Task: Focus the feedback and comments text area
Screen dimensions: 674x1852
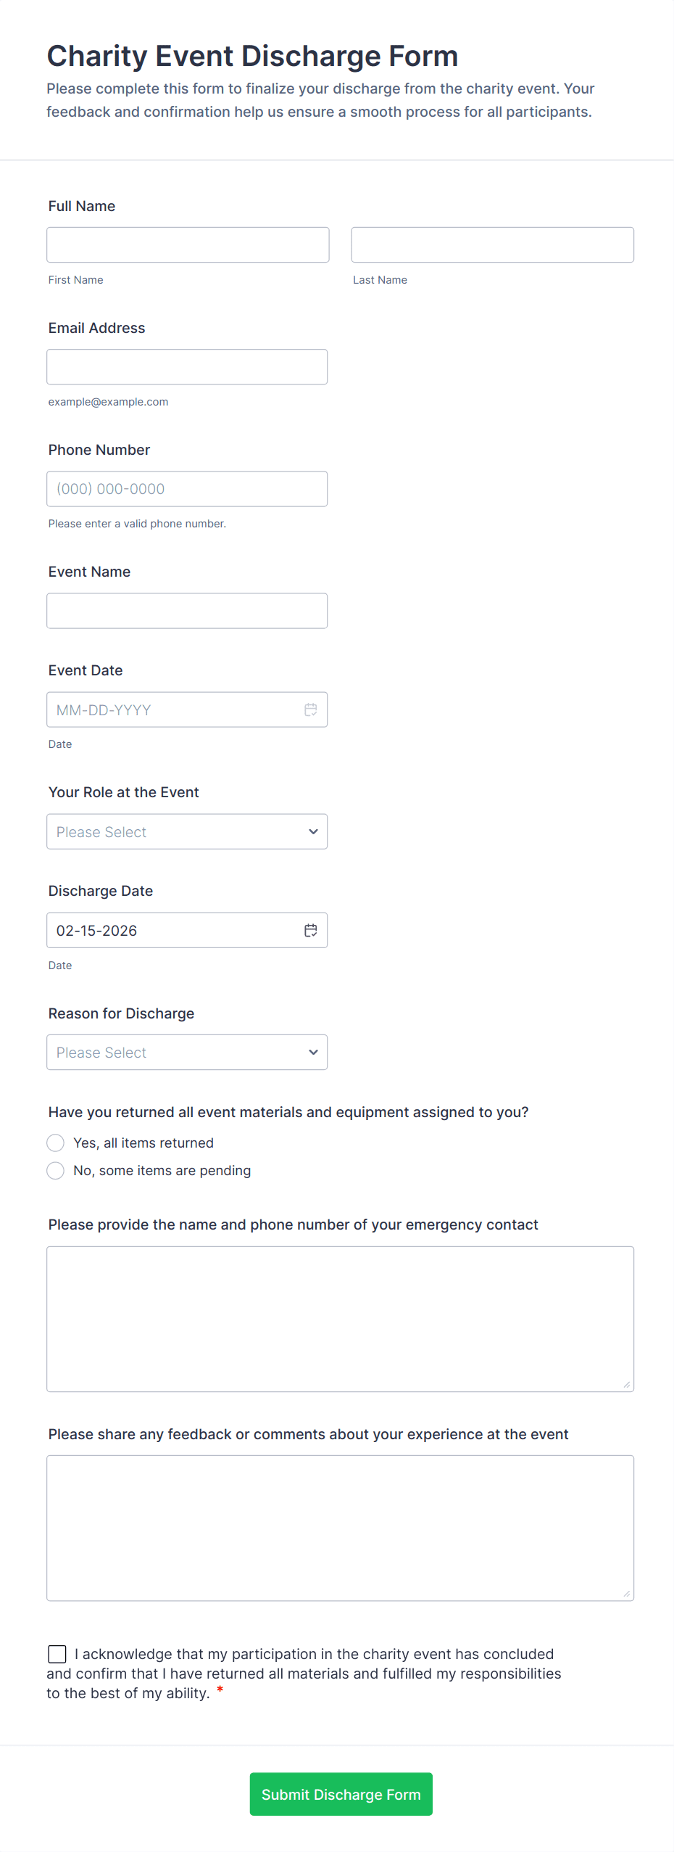Action: 340,1527
